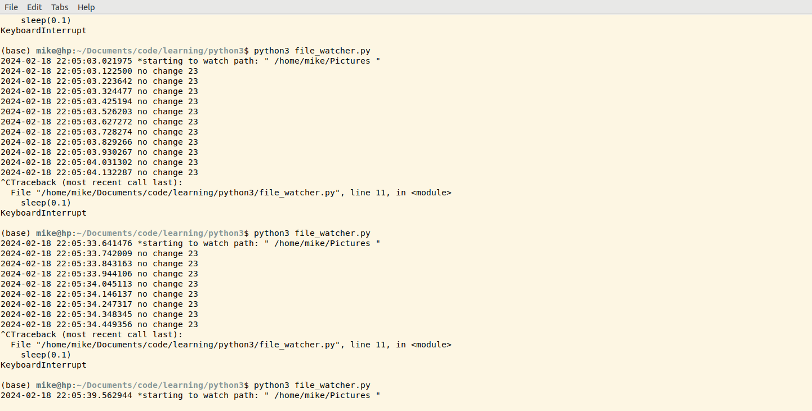Screen dimensions: 812x411
Task: Open the Edit menu
Action: click(x=34, y=7)
